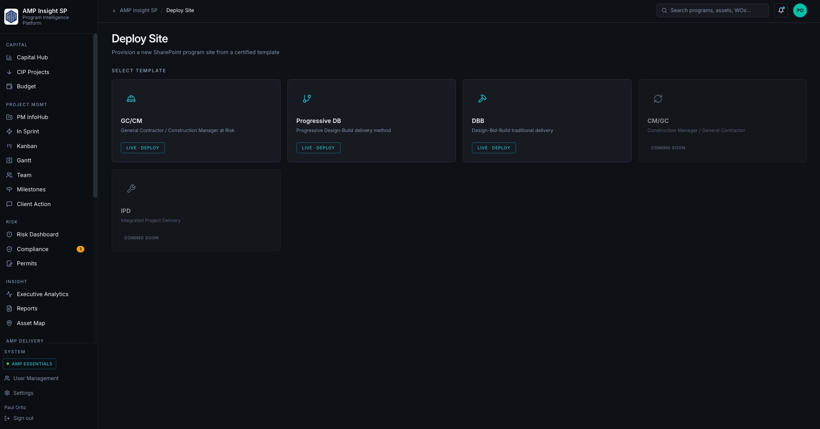Click the CIP Projects arrow icon
This screenshot has width=820, height=429.
click(x=9, y=72)
